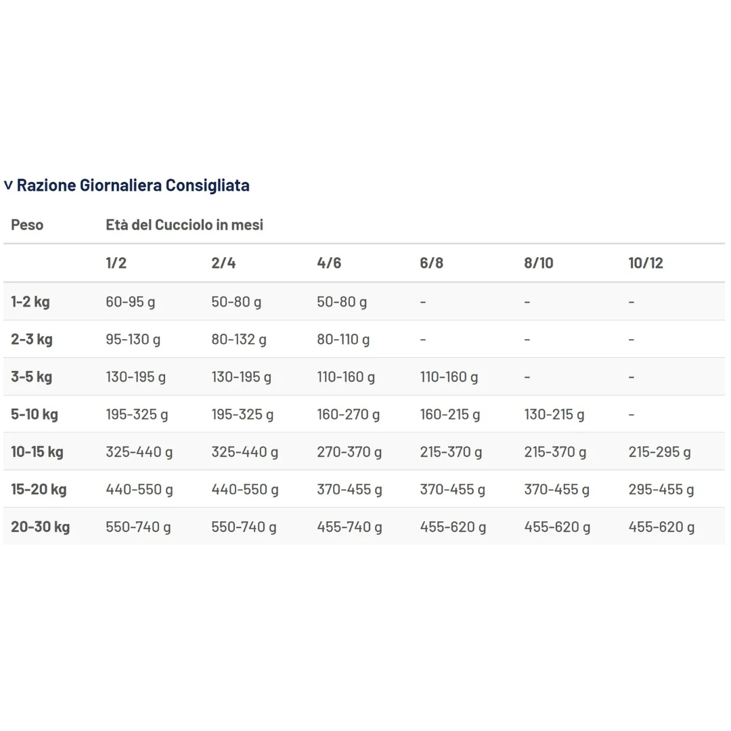731x731 pixels.
Task: Click the 60-95 g cell
Action: [x=131, y=302]
